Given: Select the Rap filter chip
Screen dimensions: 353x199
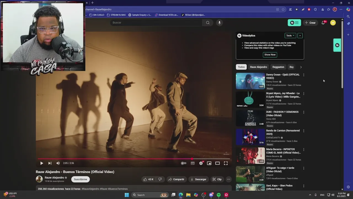Looking at the screenshot, I should 292,67.
